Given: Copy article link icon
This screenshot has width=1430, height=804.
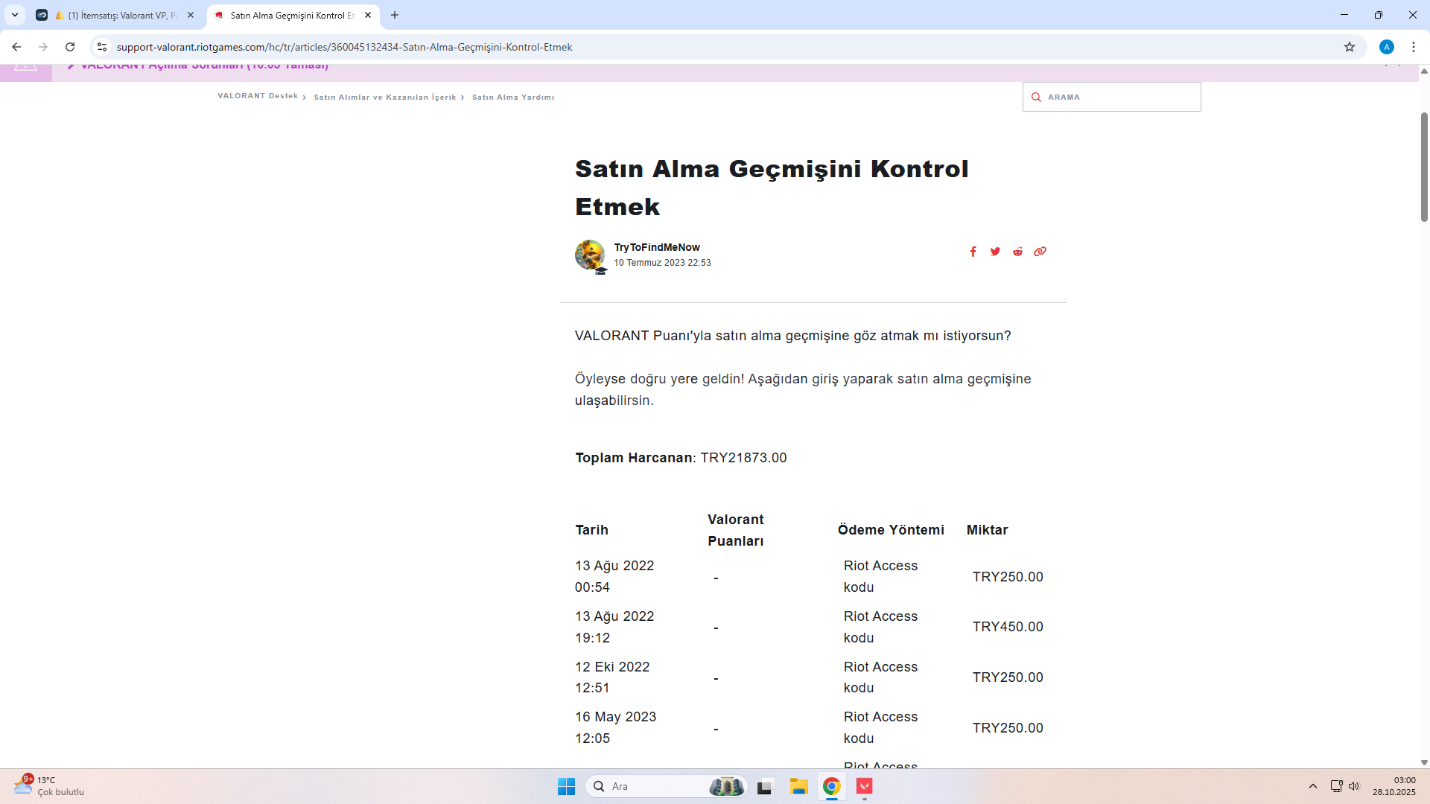Looking at the screenshot, I should (x=1040, y=252).
